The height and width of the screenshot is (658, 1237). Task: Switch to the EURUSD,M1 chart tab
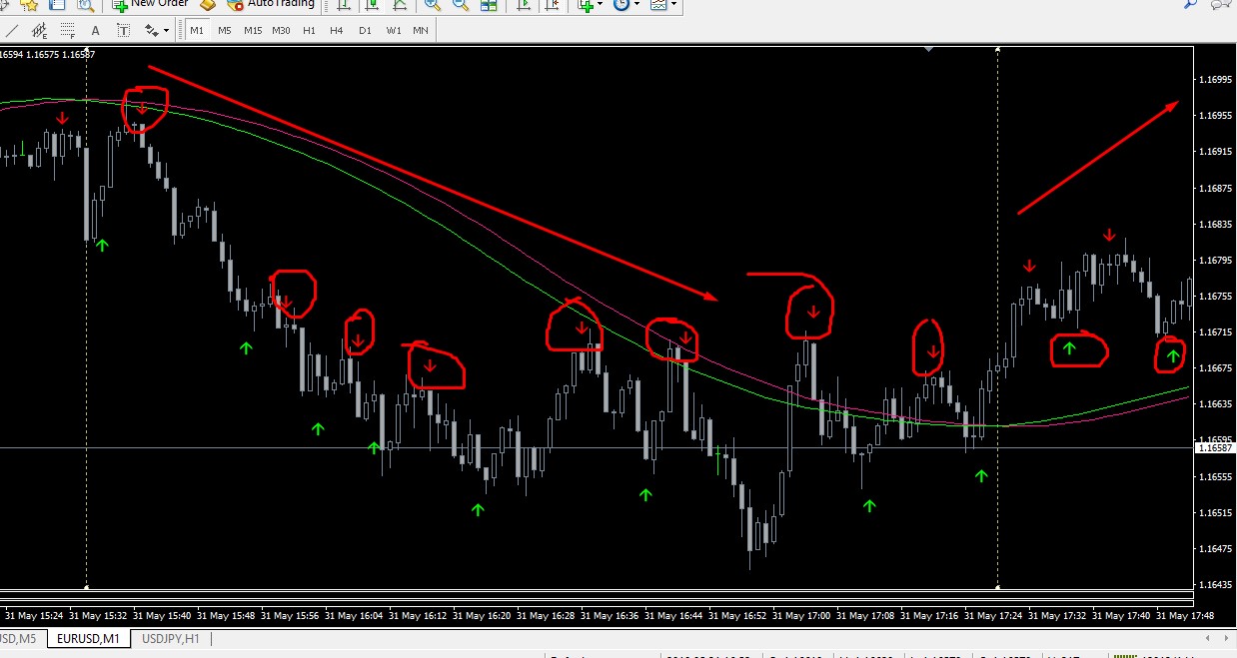pyautogui.click(x=88, y=638)
